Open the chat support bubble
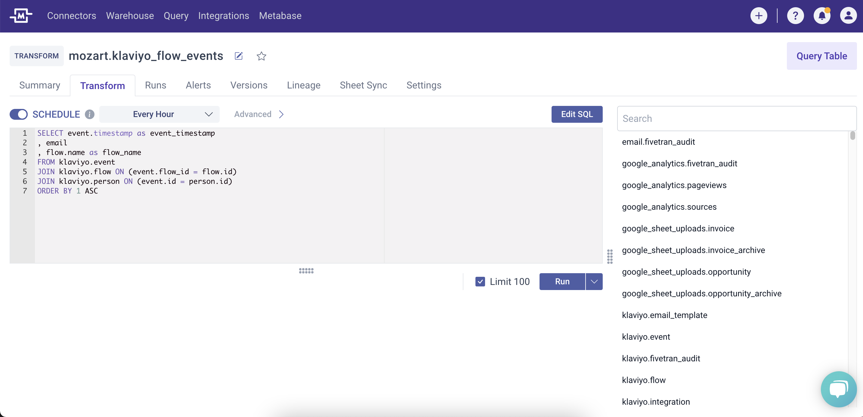Screen dimensions: 863x417 [x=838, y=389]
